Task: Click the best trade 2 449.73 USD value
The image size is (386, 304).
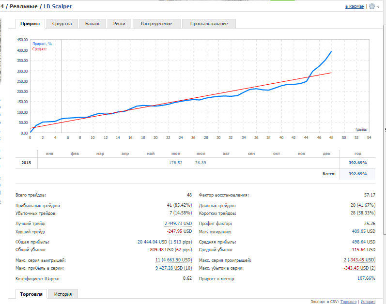Action: coord(178,224)
